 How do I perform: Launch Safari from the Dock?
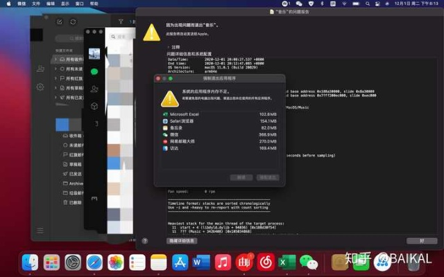pyautogui.click(x=94, y=262)
